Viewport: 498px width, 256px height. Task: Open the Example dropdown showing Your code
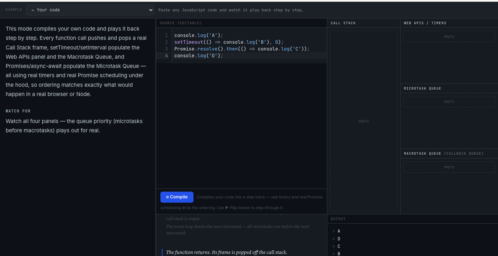[x=90, y=10]
